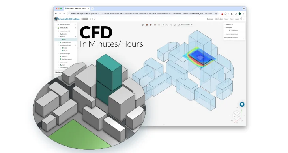Open a new browser tab

[92, 9]
